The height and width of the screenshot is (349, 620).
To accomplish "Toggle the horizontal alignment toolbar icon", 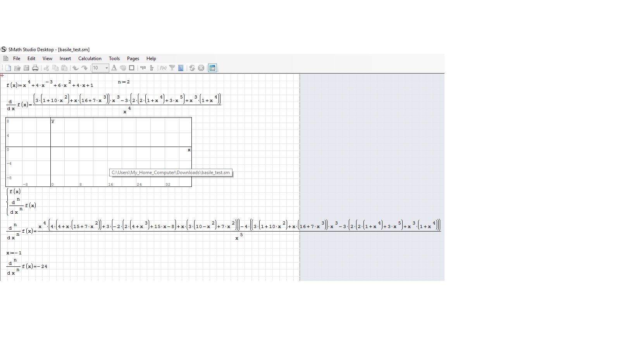I will pyautogui.click(x=143, y=68).
